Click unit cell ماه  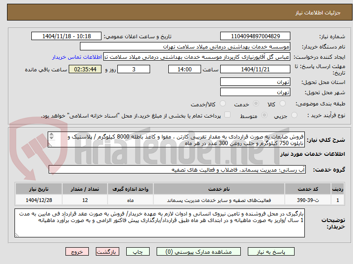(130, 200)
